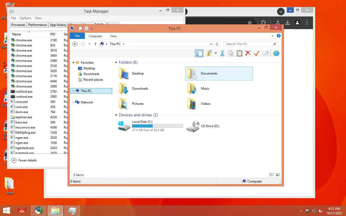Image resolution: width=346 pixels, height=216 pixels.
Task: Expand the Network tree node arrow
Action: 73,102
